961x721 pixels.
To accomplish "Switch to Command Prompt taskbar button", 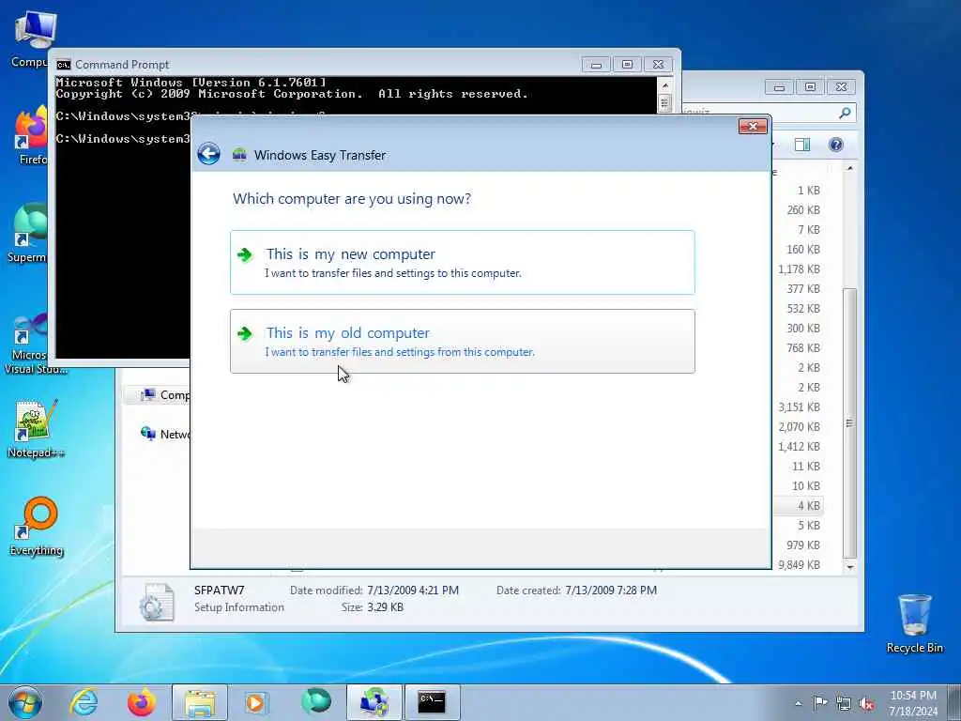I will (x=432, y=702).
